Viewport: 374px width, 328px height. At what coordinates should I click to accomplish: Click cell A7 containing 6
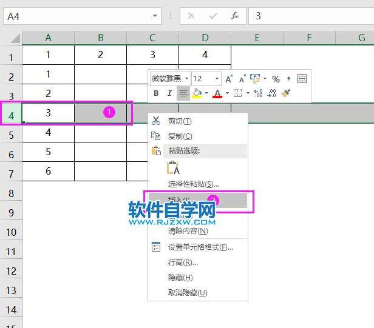pos(48,171)
